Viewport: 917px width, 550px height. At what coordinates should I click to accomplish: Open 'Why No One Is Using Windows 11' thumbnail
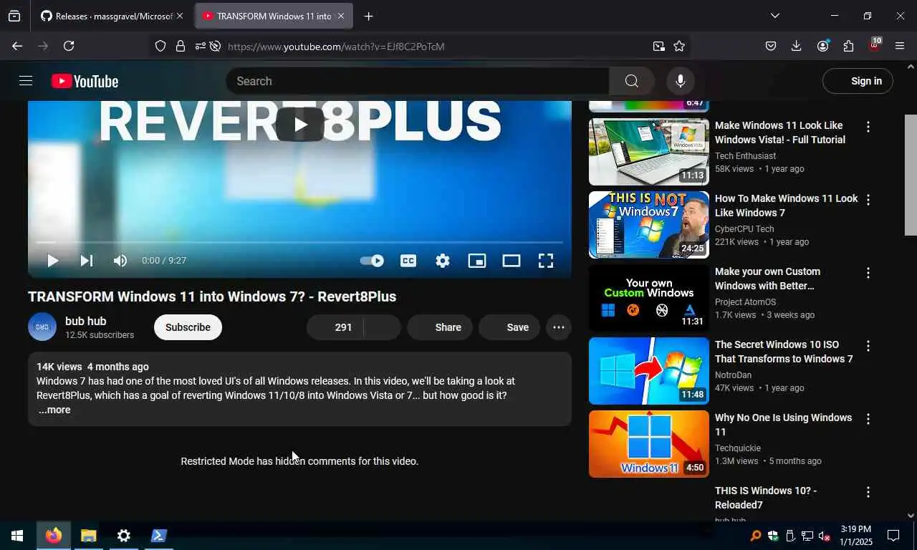coord(649,444)
